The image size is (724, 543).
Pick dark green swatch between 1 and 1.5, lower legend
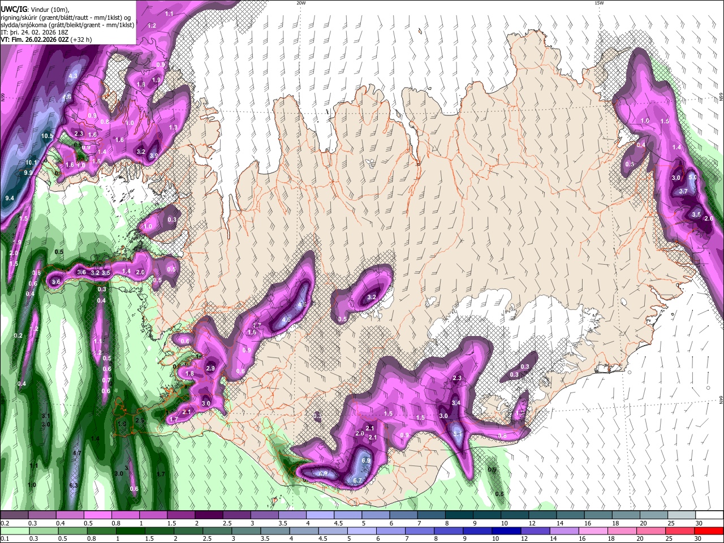[x=130, y=531]
